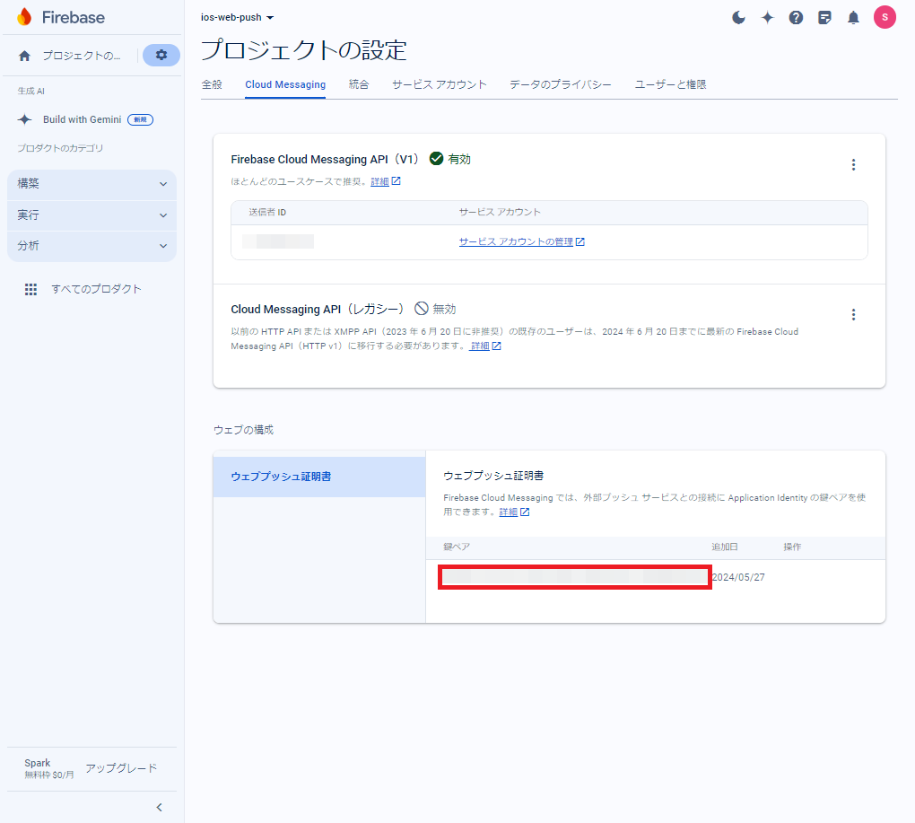Open the ユーザーと権限 tab
This screenshot has height=823, width=915.
click(x=670, y=83)
